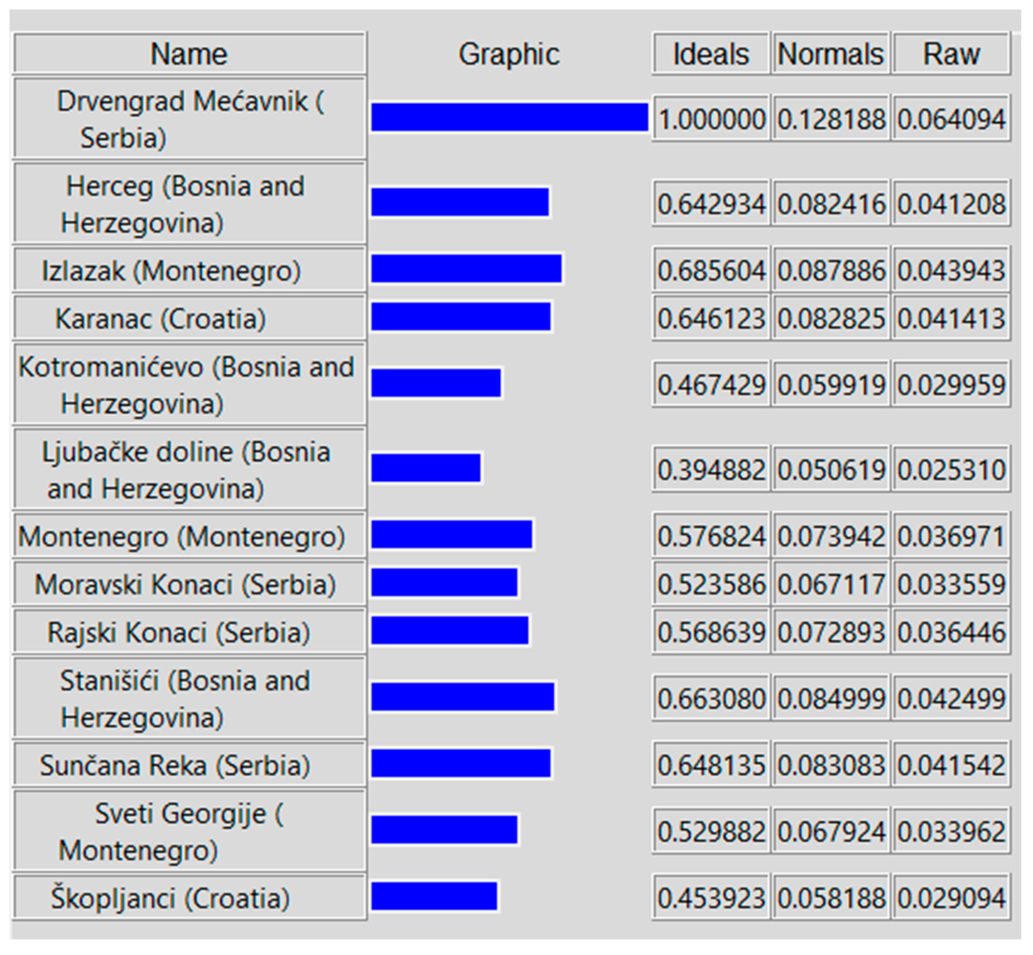1033x955 pixels.
Task: Select the Moravski Konaci (Serbia) name
Action: pyautogui.click(x=189, y=584)
